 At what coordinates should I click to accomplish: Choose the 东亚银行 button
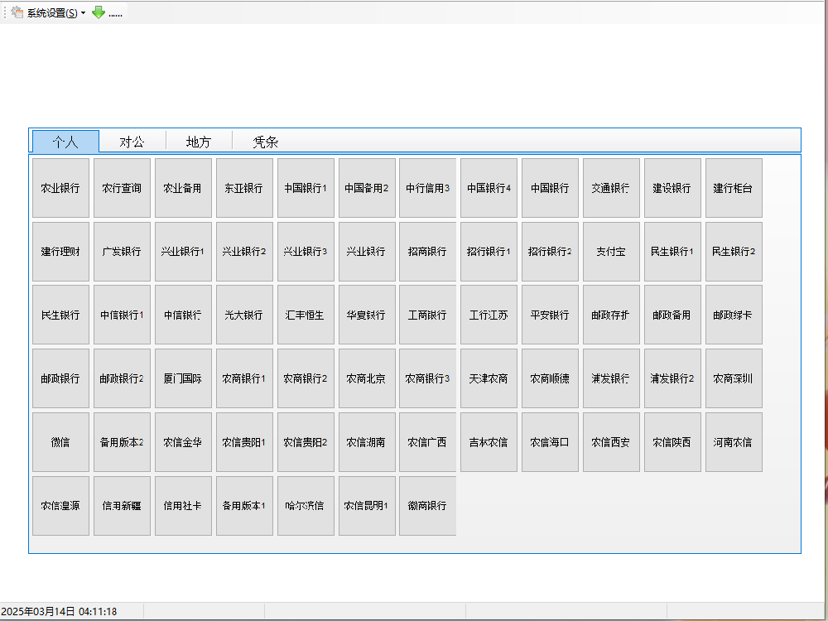click(x=244, y=188)
